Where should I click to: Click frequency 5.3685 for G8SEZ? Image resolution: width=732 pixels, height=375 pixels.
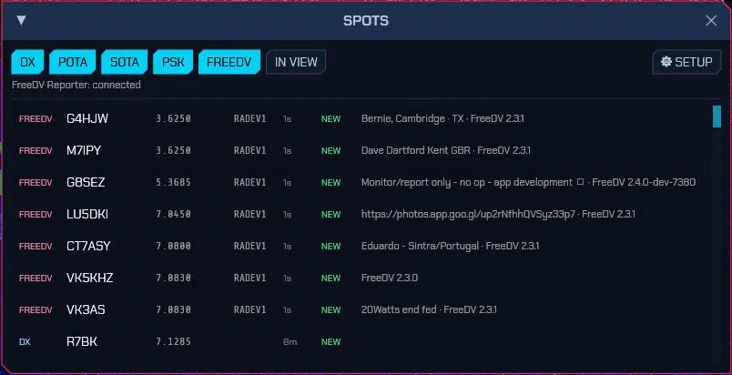click(173, 182)
